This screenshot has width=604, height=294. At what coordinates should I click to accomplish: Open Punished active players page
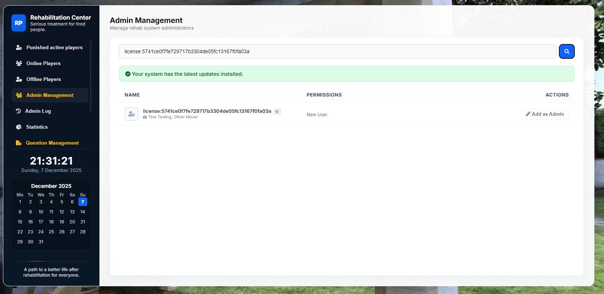pyautogui.click(x=50, y=48)
